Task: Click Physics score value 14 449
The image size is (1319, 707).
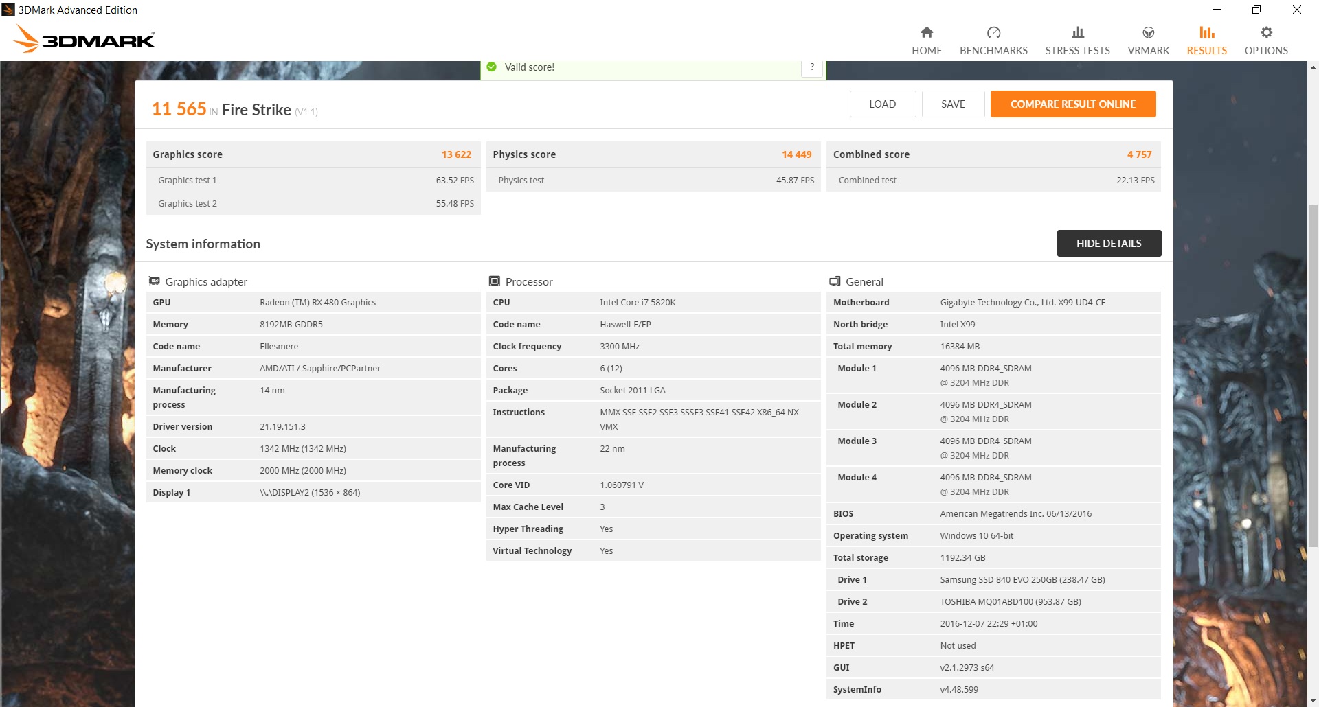Action: click(x=796, y=154)
